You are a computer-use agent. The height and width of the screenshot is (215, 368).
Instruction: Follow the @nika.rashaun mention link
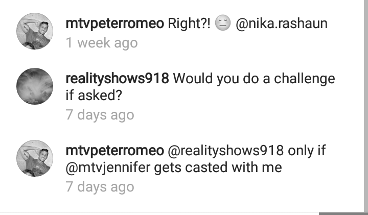282,23
